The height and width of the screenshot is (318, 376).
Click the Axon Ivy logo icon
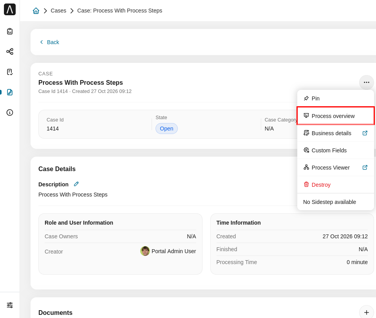[10, 9]
